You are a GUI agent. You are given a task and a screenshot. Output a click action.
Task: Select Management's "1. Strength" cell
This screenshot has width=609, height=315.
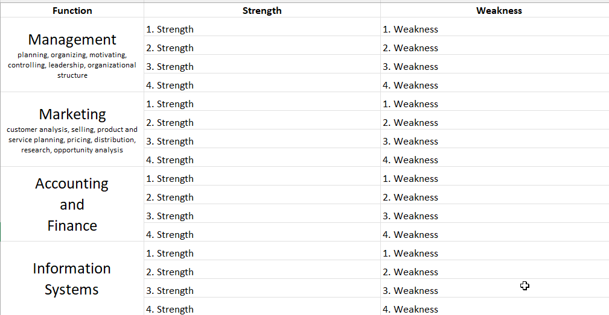tap(262, 29)
